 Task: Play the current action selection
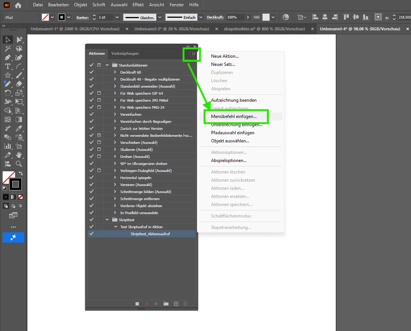157,304
